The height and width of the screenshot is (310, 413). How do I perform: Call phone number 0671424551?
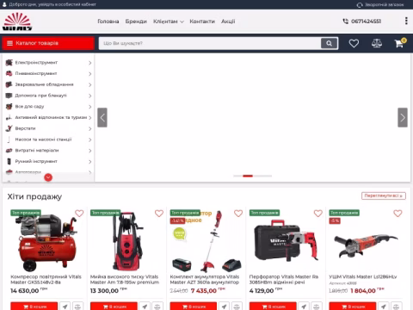point(366,22)
